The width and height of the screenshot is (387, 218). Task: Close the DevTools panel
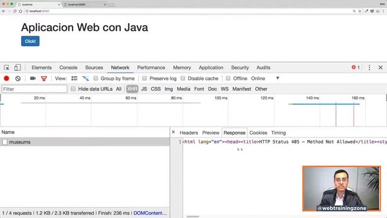[x=380, y=67]
